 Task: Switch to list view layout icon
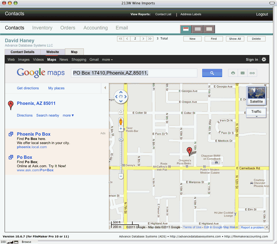point(198,29)
